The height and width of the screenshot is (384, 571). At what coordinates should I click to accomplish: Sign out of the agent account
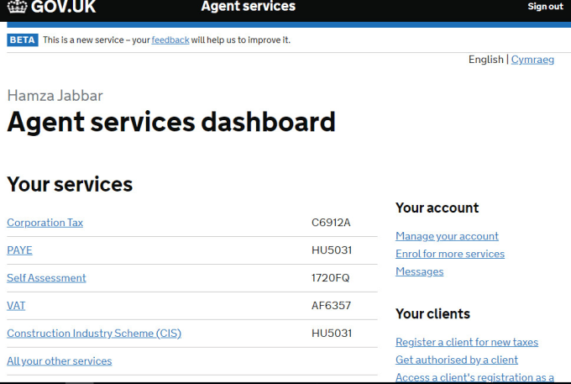pyautogui.click(x=545, y=7)
